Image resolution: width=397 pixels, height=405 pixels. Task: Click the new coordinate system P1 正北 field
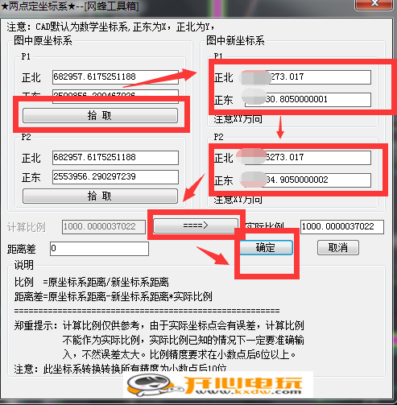[x=308, y=77]
